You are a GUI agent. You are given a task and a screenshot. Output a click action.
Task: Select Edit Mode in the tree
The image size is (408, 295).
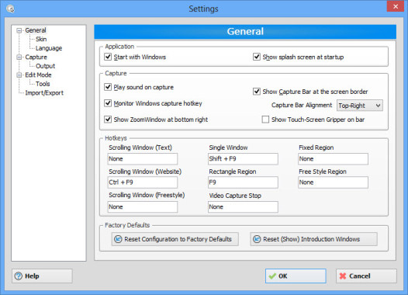[x=38, y=75]
